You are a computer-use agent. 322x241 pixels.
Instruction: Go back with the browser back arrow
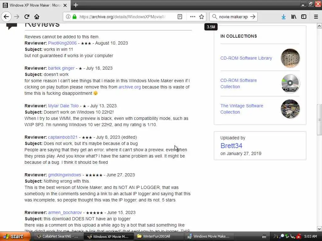(6, 17)
